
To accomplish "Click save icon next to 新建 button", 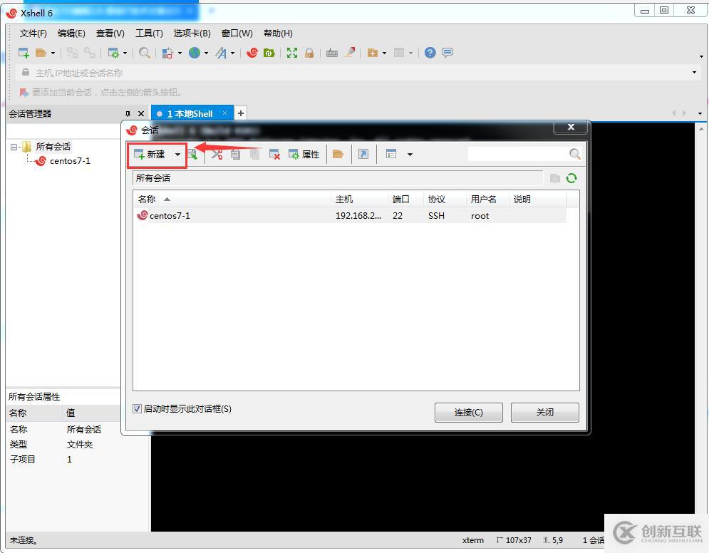I will pos(192,154).
